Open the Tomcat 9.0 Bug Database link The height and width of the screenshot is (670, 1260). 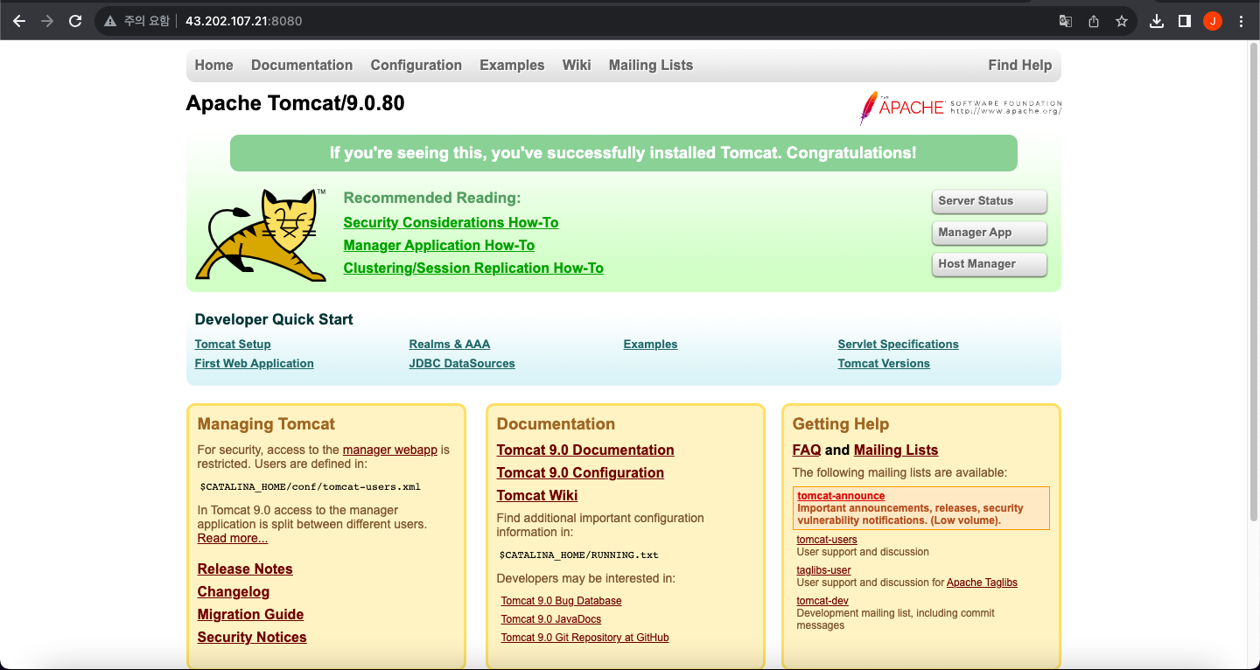[x=562, y=601]
